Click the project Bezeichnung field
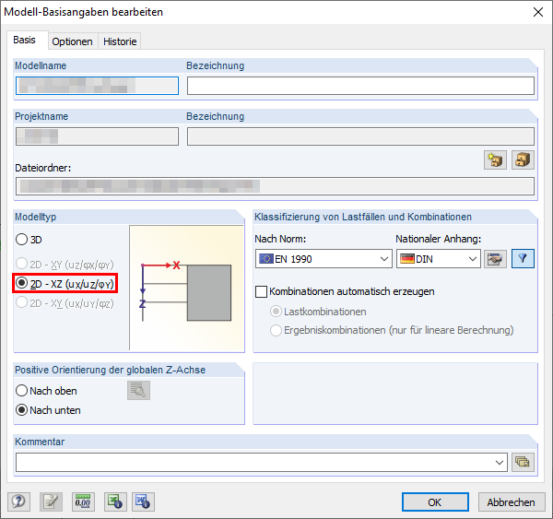 pyautogui.click(x=360, y=136)
